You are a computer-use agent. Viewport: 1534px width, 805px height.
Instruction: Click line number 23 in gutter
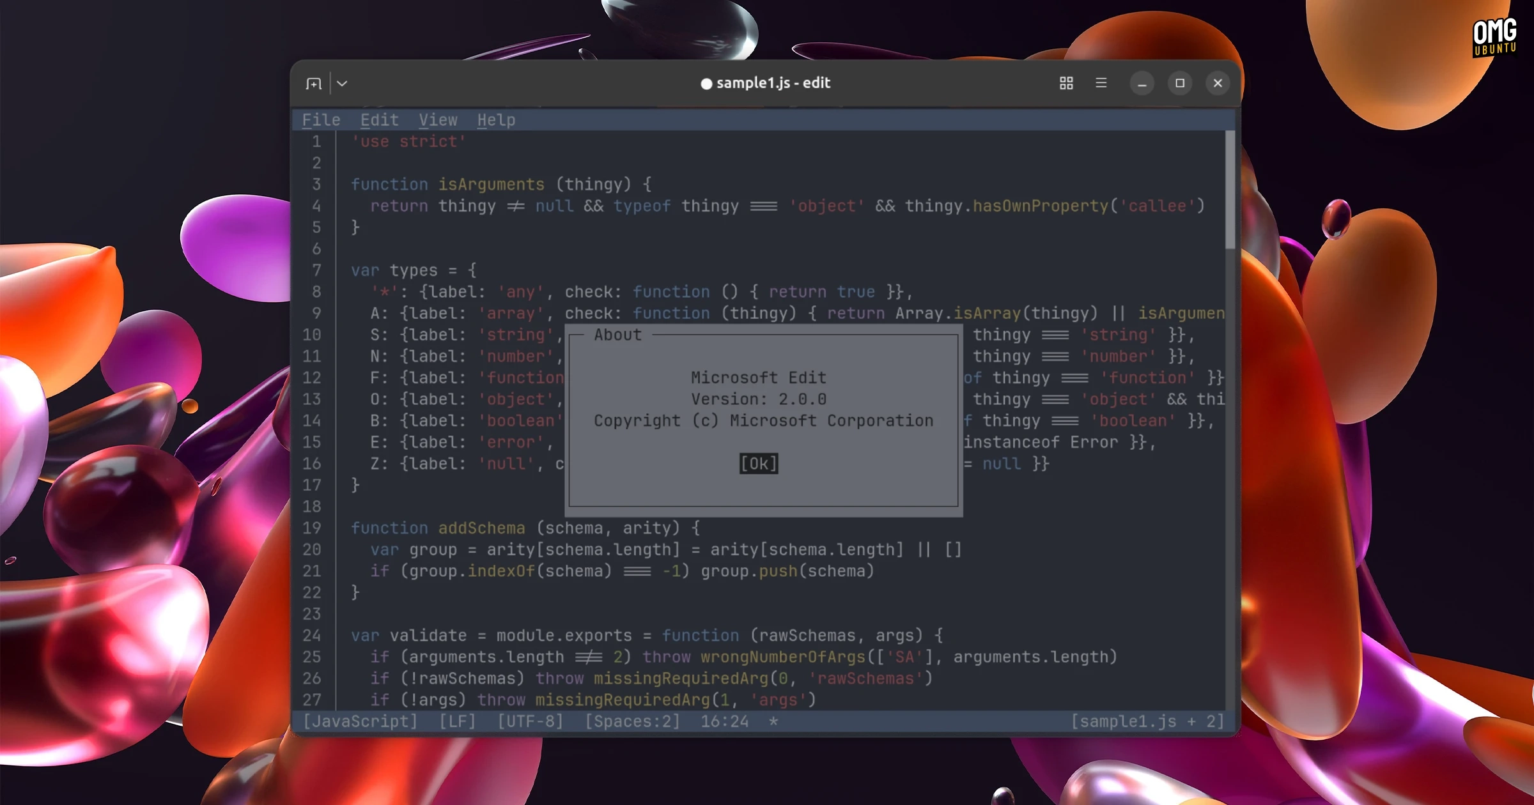tap(311, 615)
